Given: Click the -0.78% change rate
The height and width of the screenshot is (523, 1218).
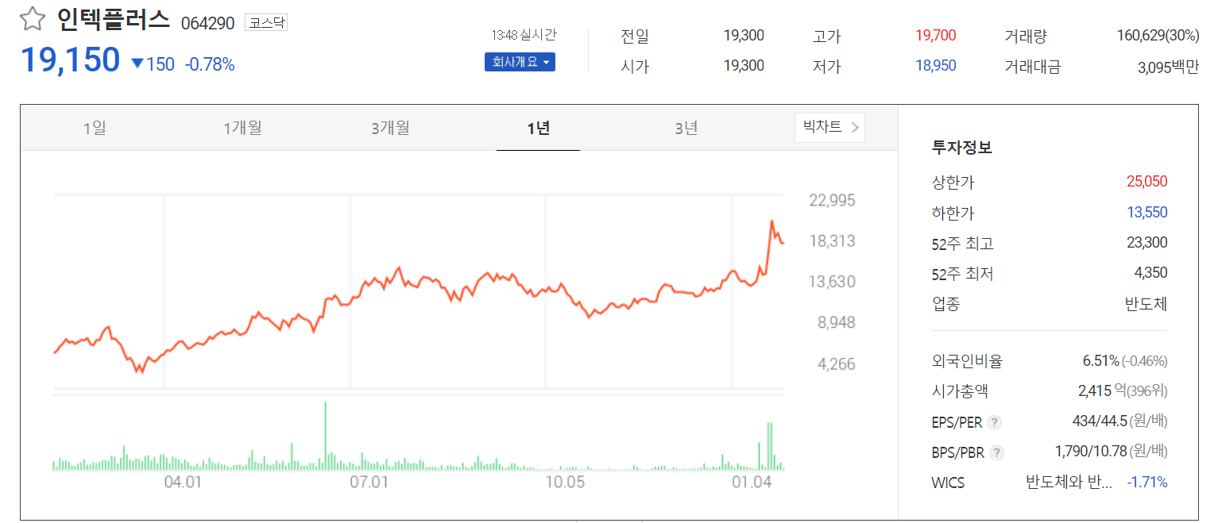Looking at the screenshot, I should (x=210, y=64).
